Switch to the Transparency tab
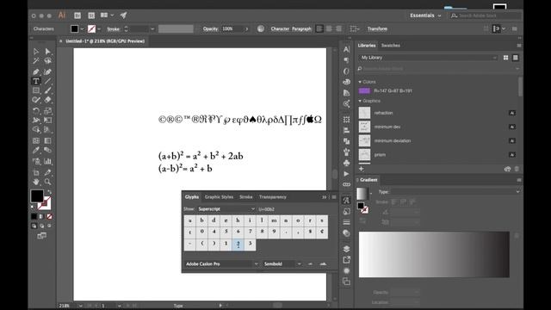The image size is (551, 310). pyautogui.click(x=273, y=197)
